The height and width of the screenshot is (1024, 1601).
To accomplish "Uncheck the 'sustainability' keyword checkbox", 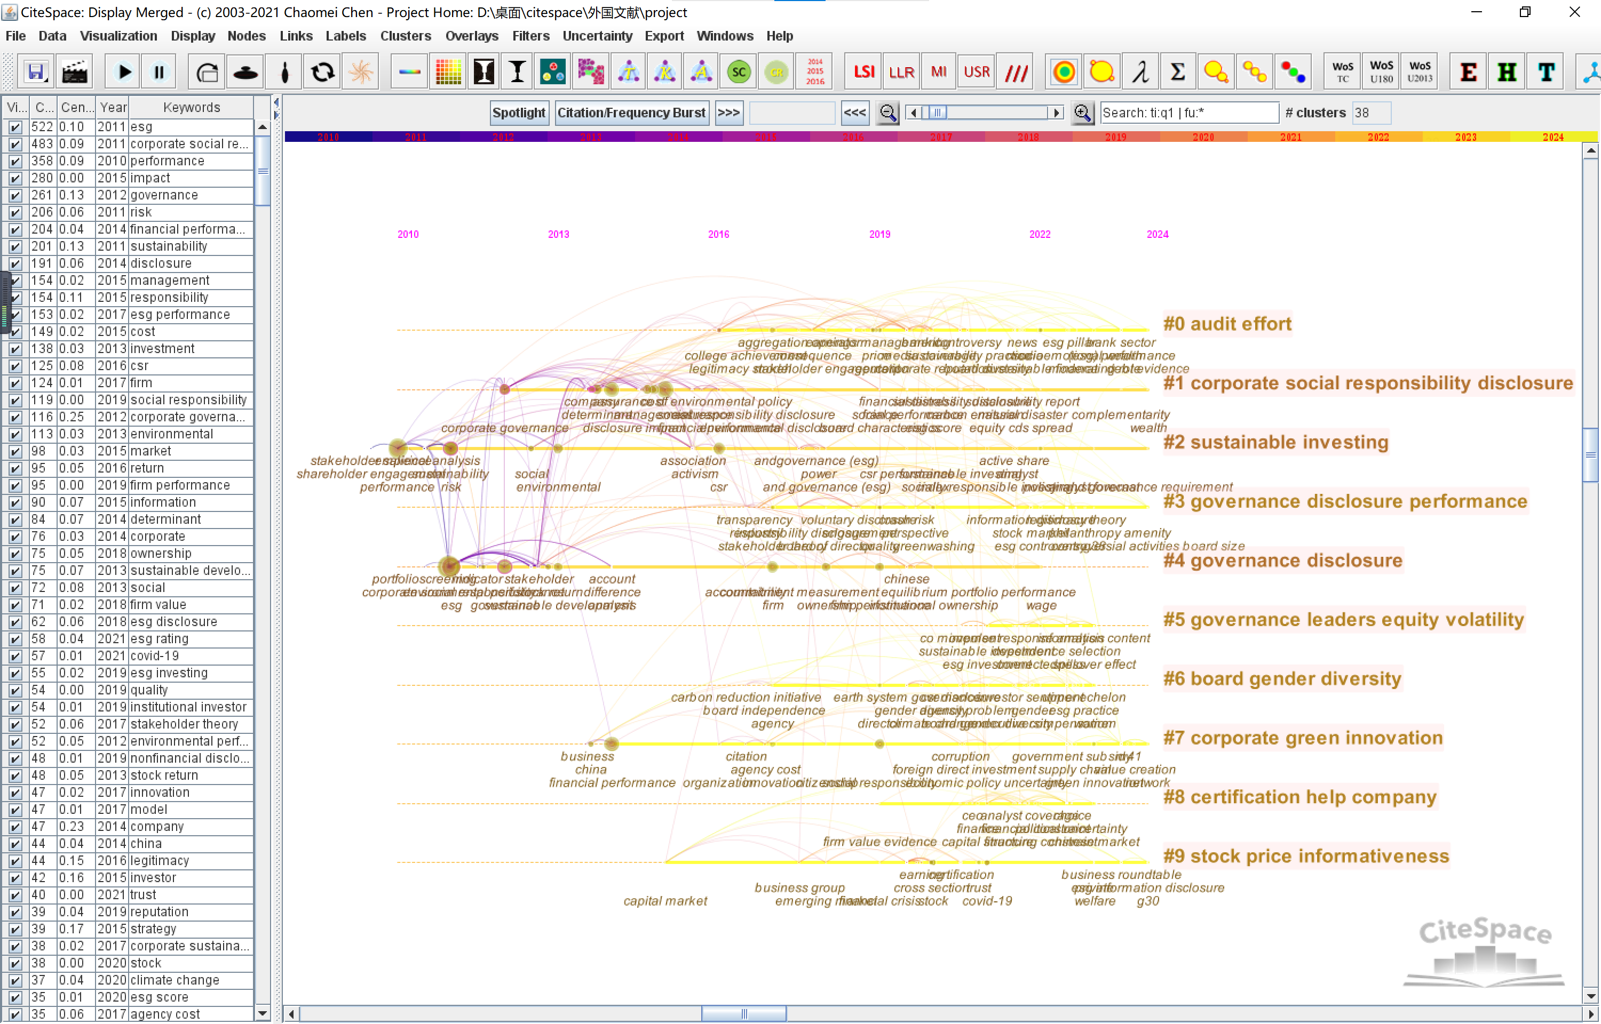I will pyautogui.click(x=14, y=247).
